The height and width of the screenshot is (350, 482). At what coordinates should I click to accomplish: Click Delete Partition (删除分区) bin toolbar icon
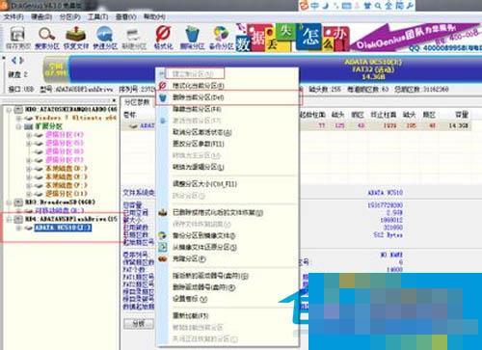192,38
